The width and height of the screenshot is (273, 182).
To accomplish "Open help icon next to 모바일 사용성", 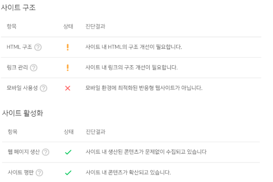I will pyautogui.click(x=44, y=88).
